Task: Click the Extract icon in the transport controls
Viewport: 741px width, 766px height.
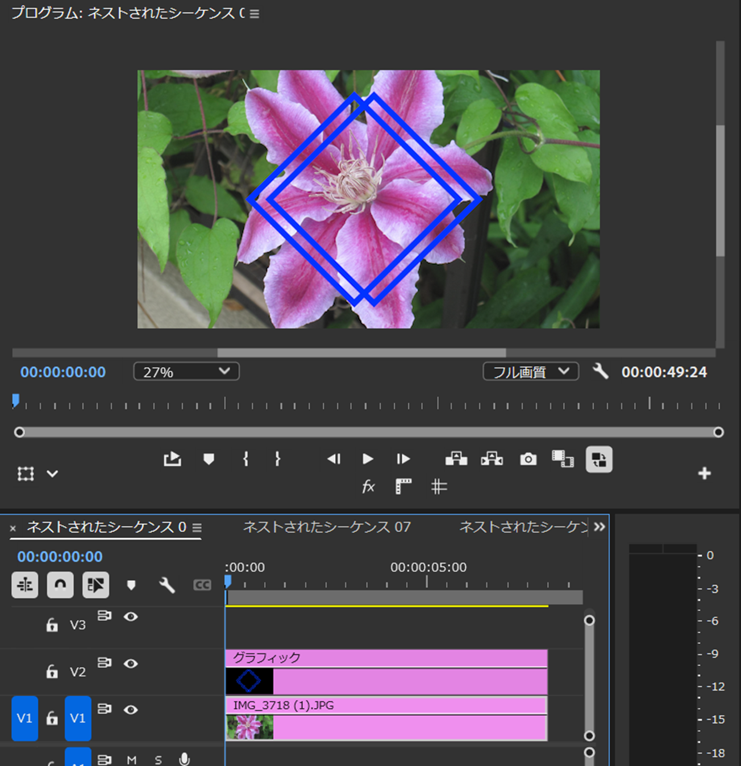Action: 492,459
